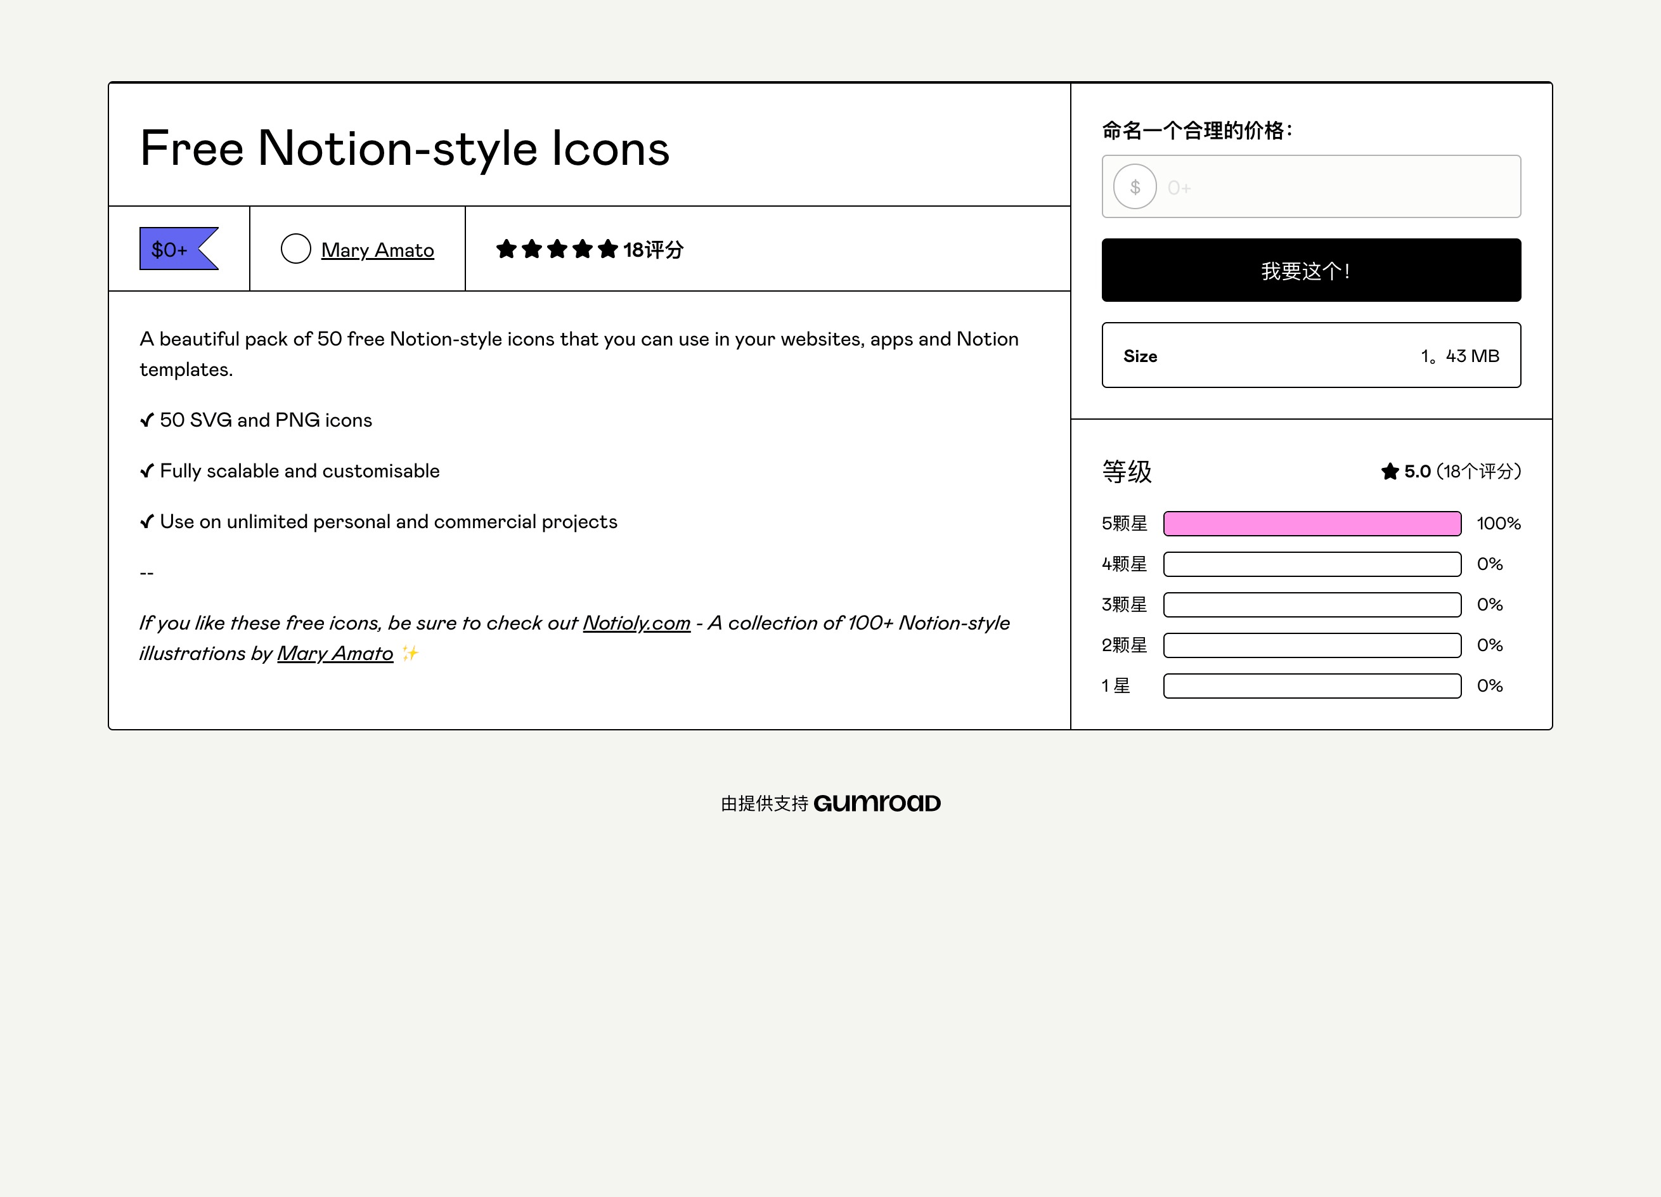Open italic Mary Amato link in description

pyautogui.click(x=335, y=653)
